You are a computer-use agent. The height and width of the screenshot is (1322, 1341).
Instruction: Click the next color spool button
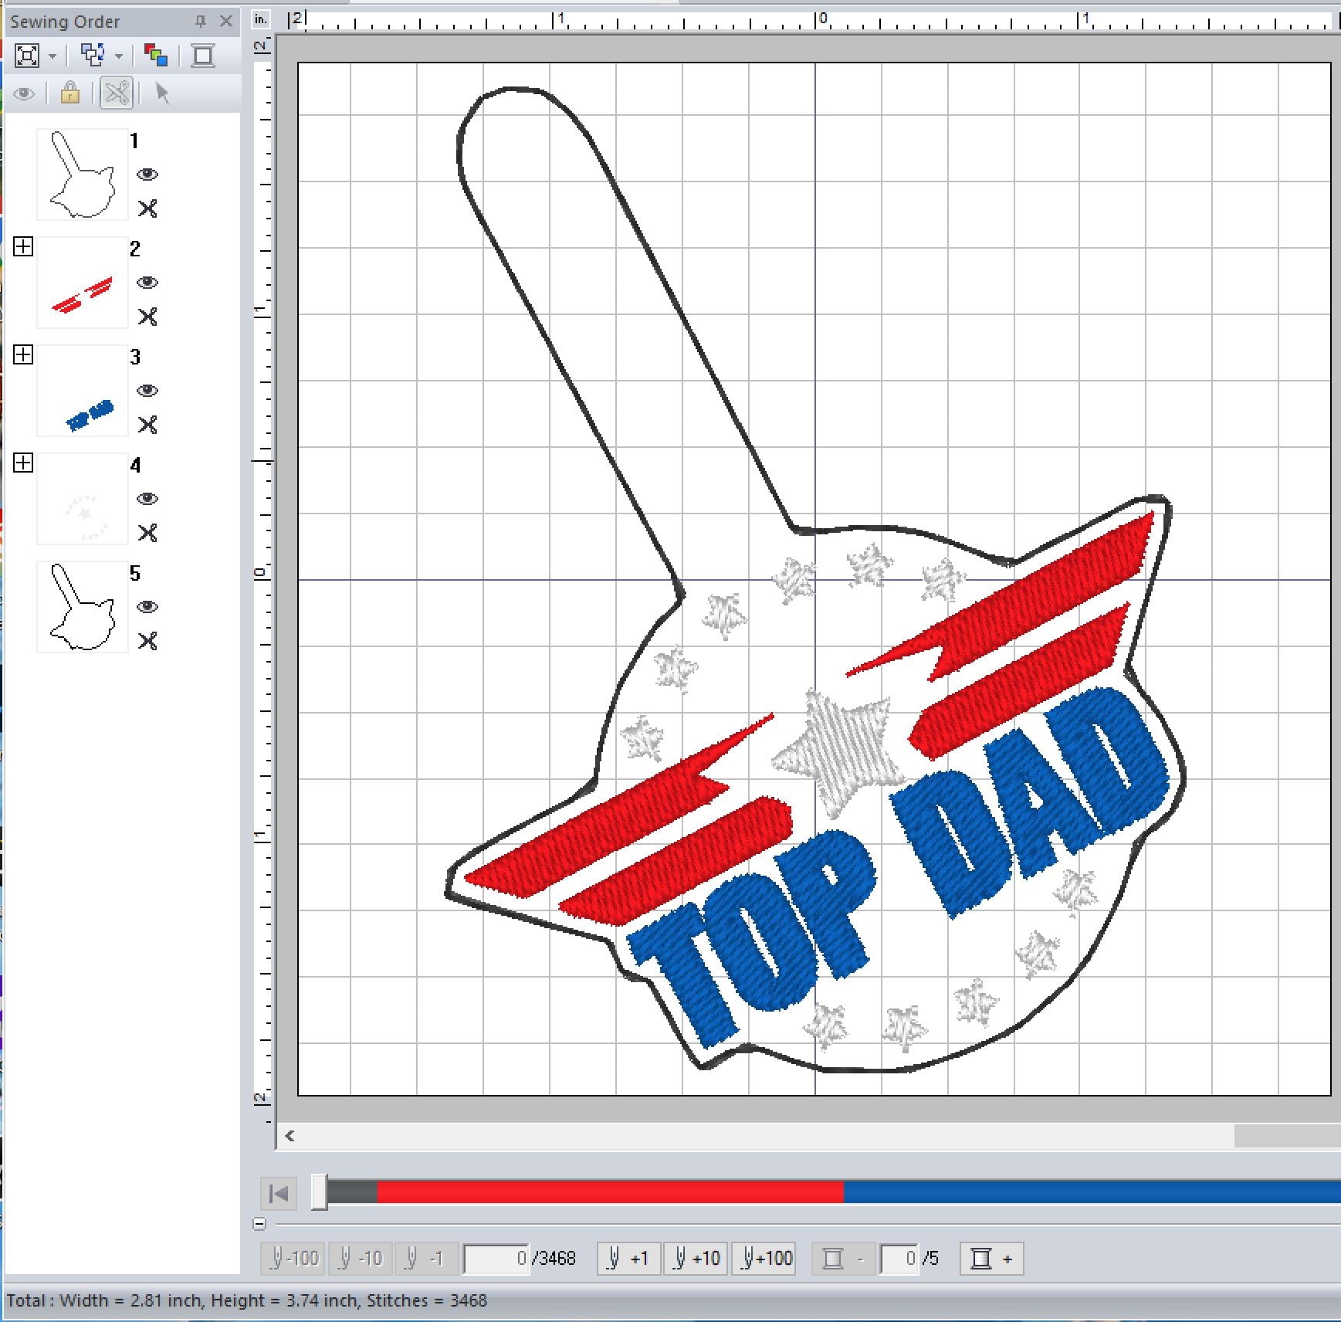(991, 1259)
